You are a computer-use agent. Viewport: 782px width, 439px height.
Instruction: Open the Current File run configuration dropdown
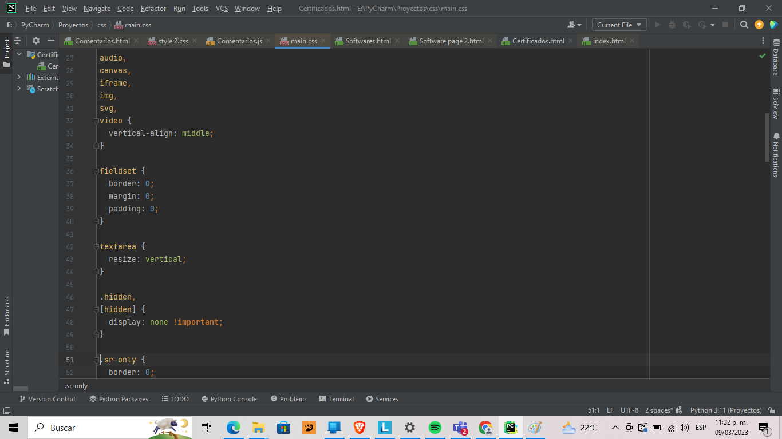point(619,25)
